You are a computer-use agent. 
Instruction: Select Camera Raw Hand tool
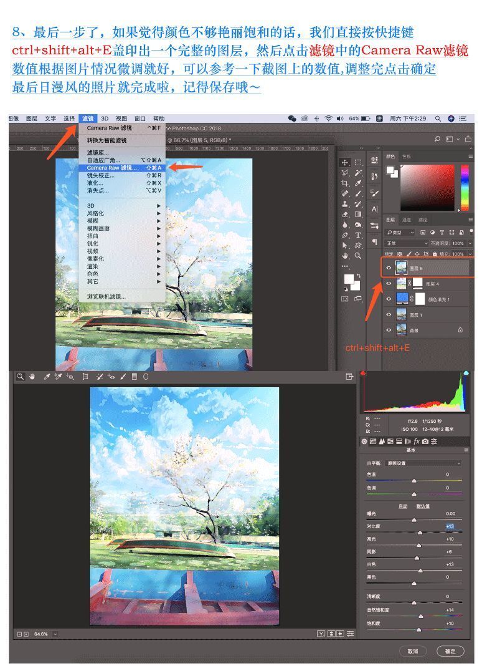[32, 376]
